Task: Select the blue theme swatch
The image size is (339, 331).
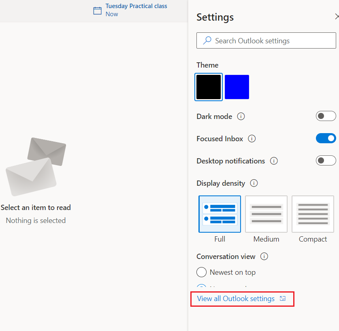Action: pyautogui.click(x=237, y=87)
